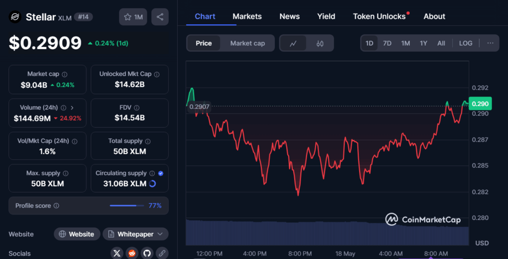Open the share icon button

point(160,17)
